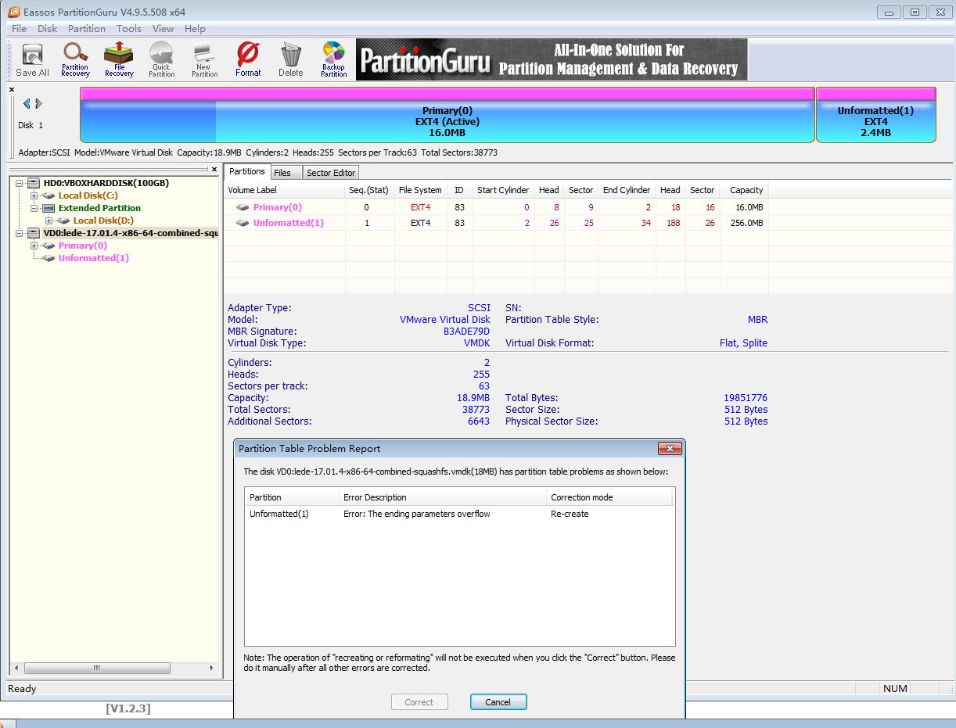956x728 pixels.
Task: Click MBR Signature value B3ADE79D
Action: click(x=466, y=332)
